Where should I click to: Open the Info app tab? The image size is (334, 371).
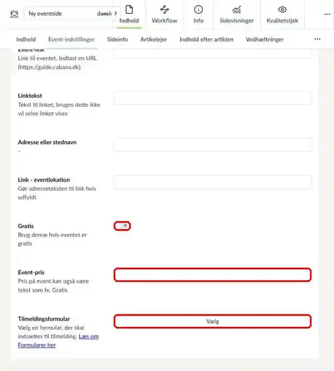[198, 14]
